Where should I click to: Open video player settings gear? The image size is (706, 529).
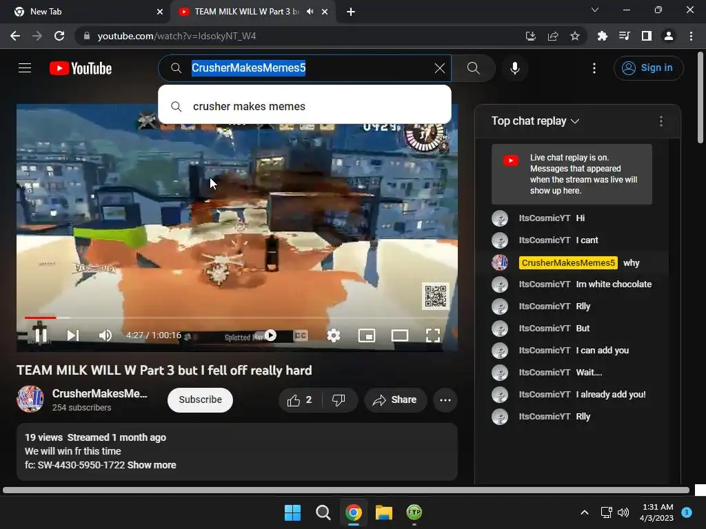[334, 335]
